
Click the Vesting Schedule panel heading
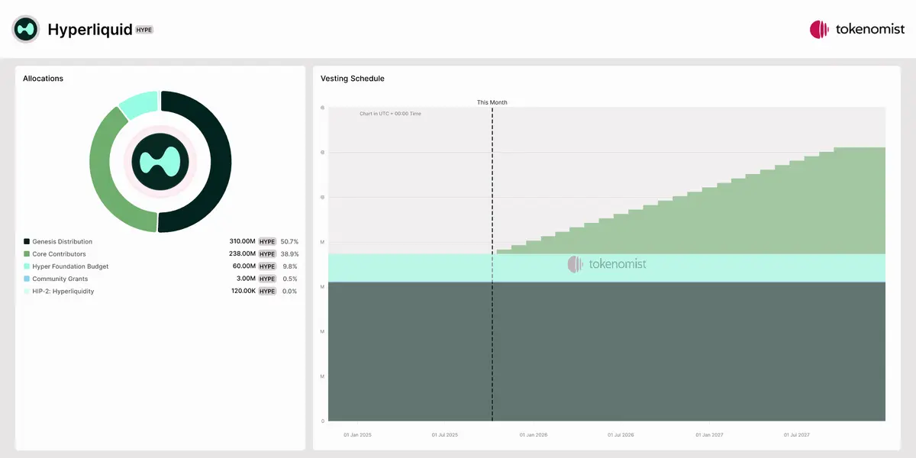click(352, 79)
